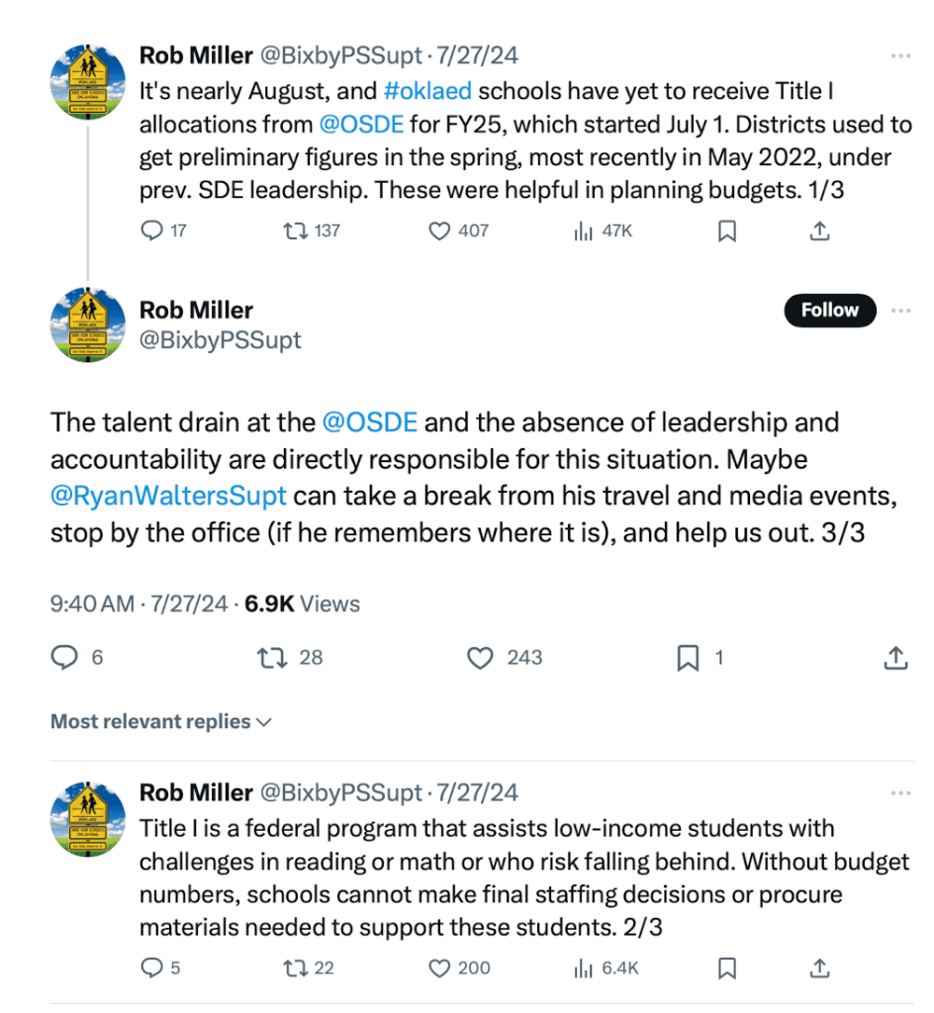Bookmark the first Title I allocations tweet
The height and width of the screenshot is (1013, 934).
click(x=726, y=230)
